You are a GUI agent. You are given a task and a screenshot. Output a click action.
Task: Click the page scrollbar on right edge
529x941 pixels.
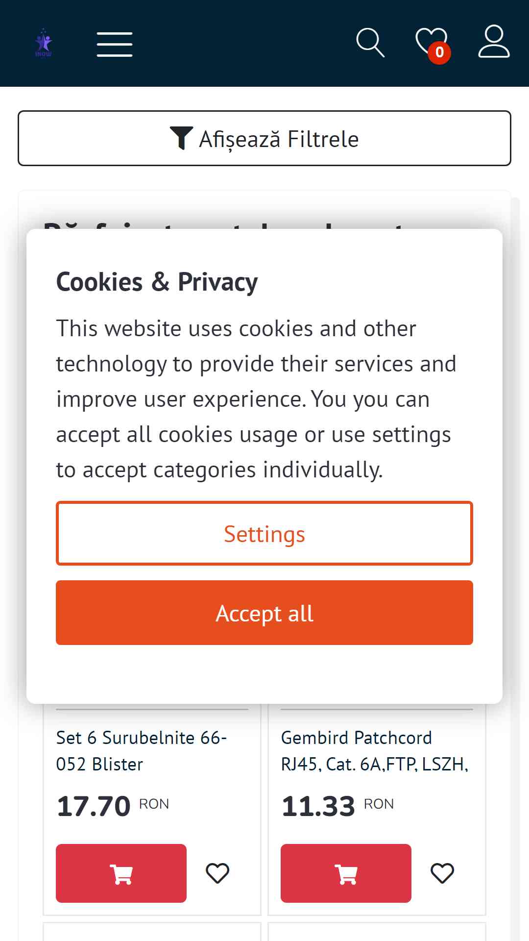(x=515, y=569)
